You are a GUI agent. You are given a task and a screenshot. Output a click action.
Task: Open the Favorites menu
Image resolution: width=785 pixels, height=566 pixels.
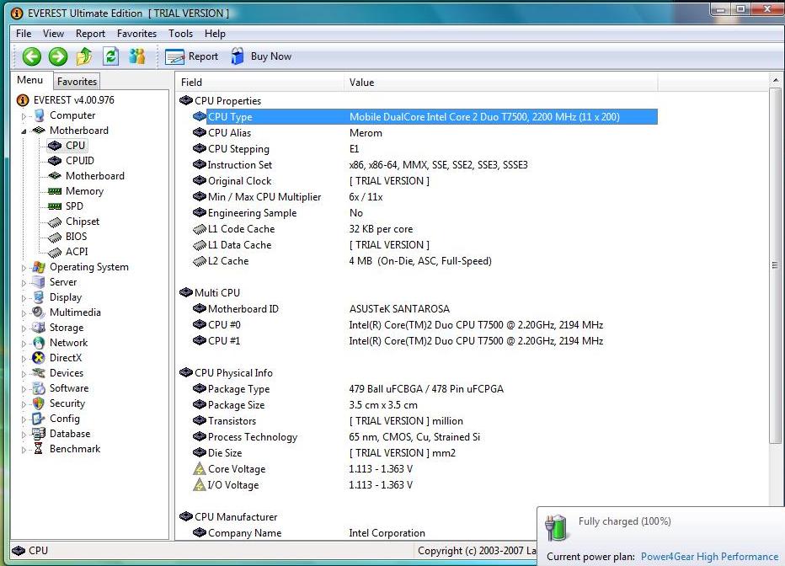pos(136,34)
